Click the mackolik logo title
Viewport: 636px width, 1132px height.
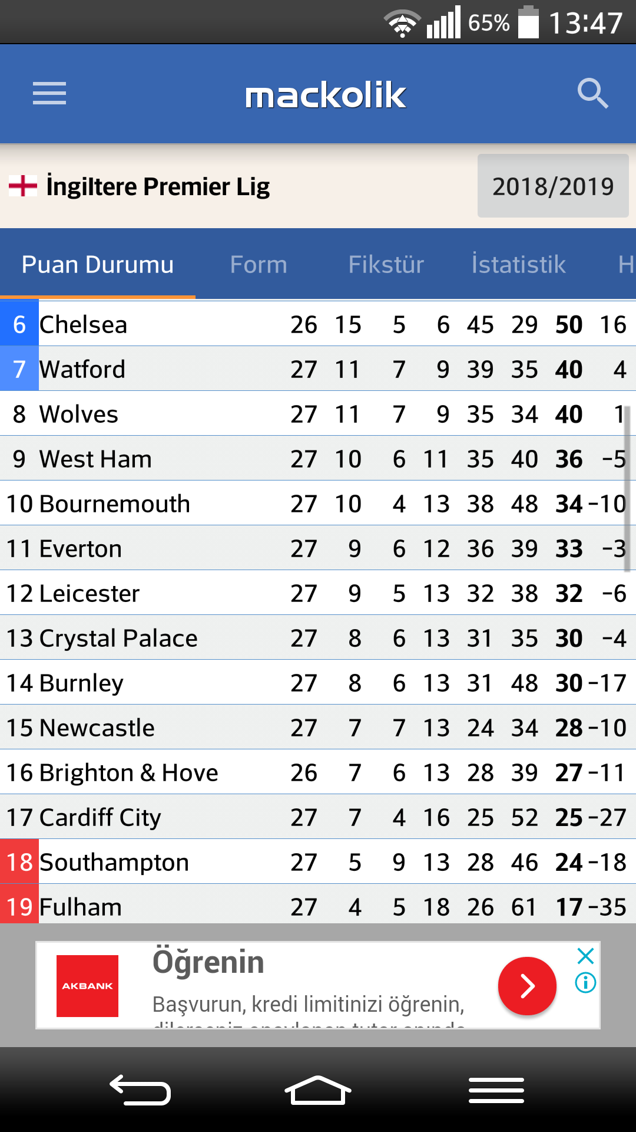coord(326,95)
